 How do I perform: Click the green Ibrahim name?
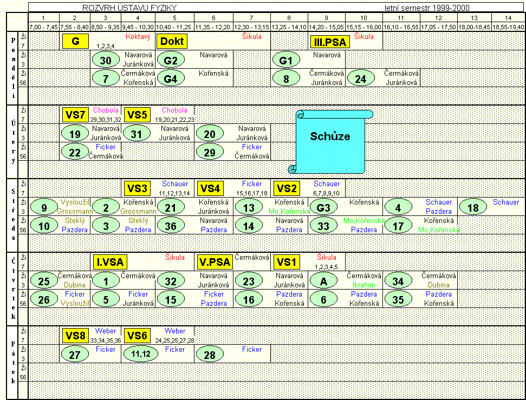363,285
